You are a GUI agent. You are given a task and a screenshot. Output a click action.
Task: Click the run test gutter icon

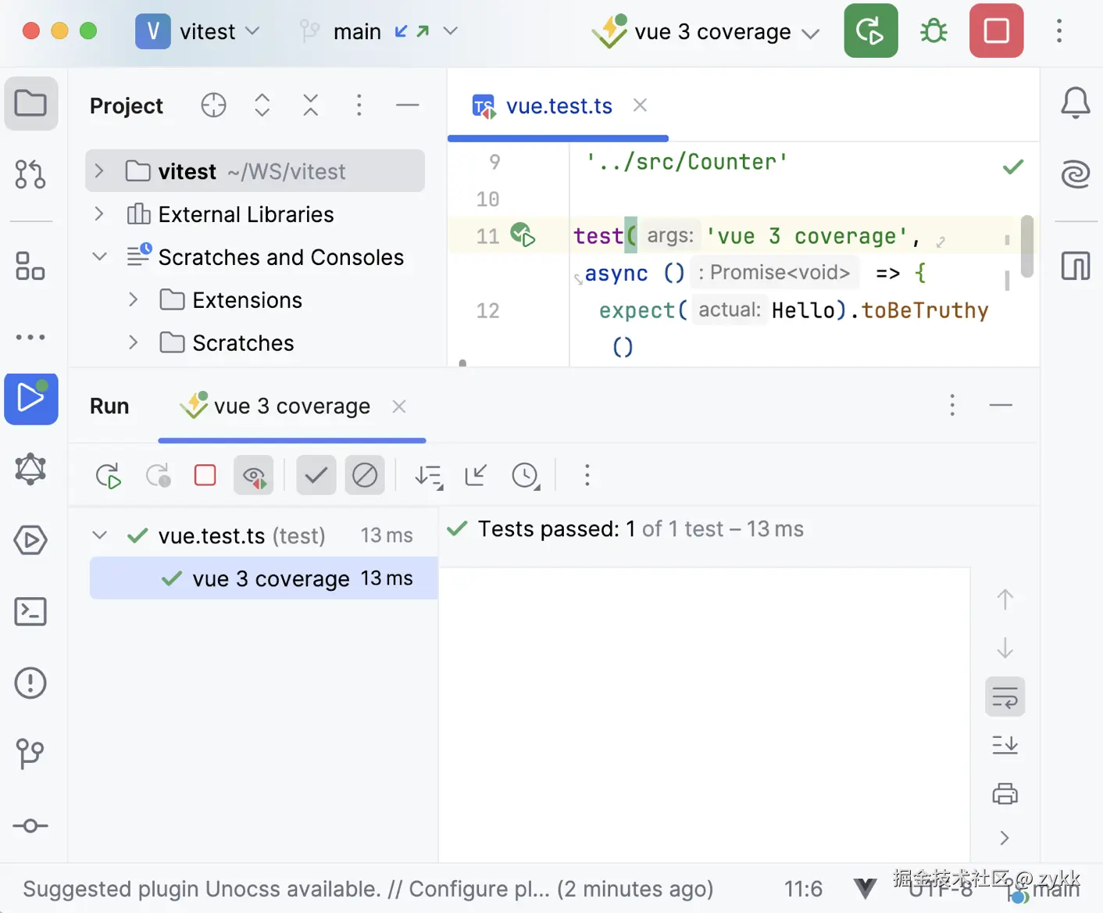pyautogui.click(x=522, y=235)
